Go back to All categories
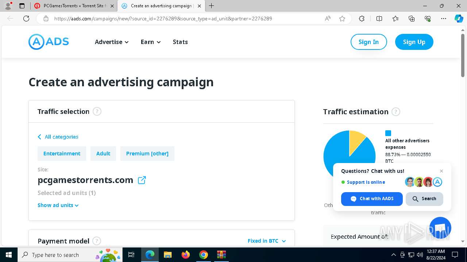Viewport: 467px width, 262px height. click(58, 137)
